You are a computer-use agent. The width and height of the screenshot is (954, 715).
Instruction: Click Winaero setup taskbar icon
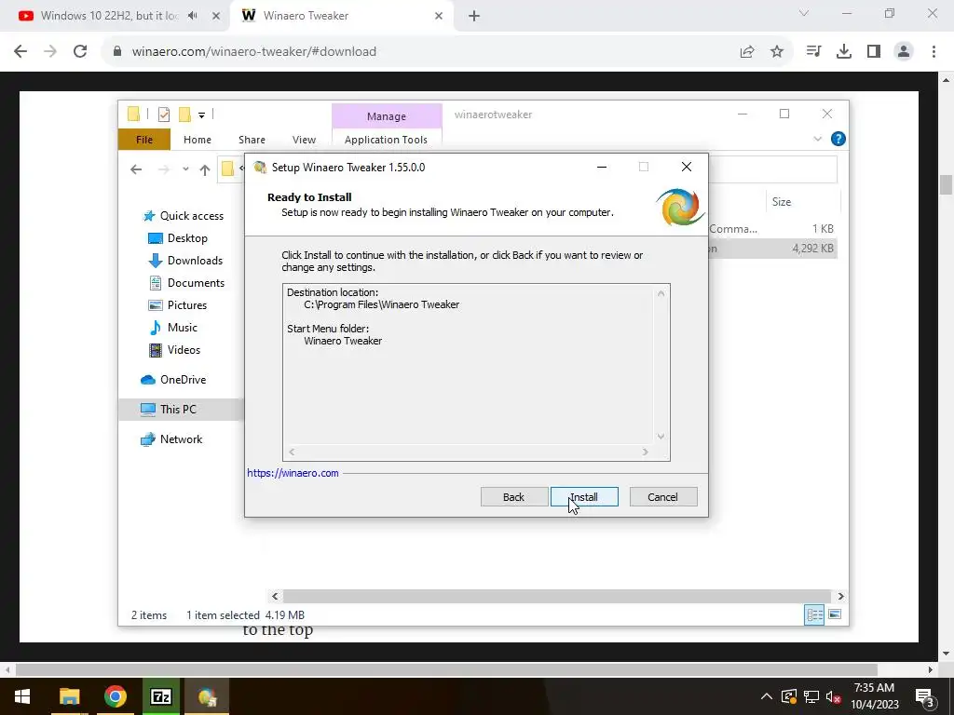pyautogui.click(x=207, y=696)
